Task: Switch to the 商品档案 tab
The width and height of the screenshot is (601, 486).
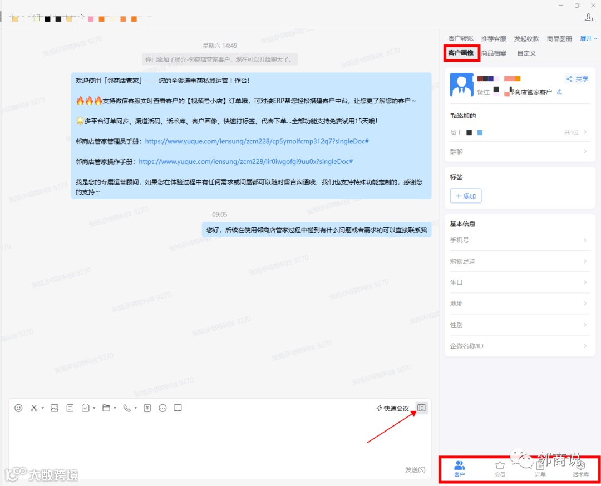Action: click(494, 53)
